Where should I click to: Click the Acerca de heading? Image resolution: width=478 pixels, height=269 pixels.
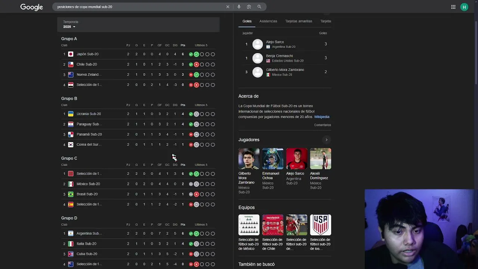[248, 96]
